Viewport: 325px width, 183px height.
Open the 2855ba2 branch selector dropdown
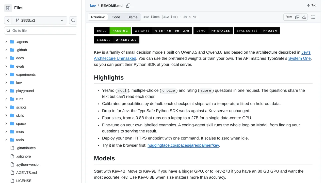(x=39, y=20)
